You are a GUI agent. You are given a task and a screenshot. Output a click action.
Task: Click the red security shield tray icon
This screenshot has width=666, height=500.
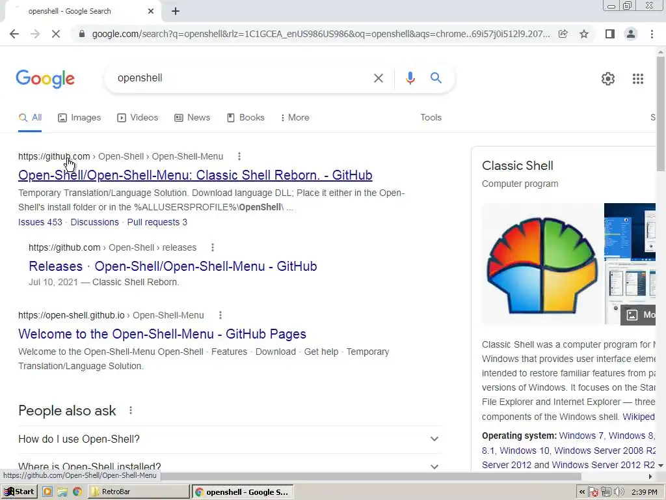[x=593, y=492]
